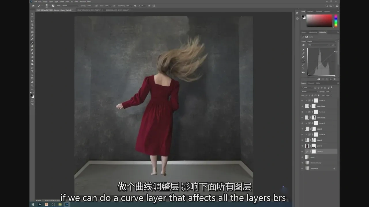369x207 pixels.
Task: Enable airbrush-style build-up icon
Action: pyautogui.click(x=114, y=6)
